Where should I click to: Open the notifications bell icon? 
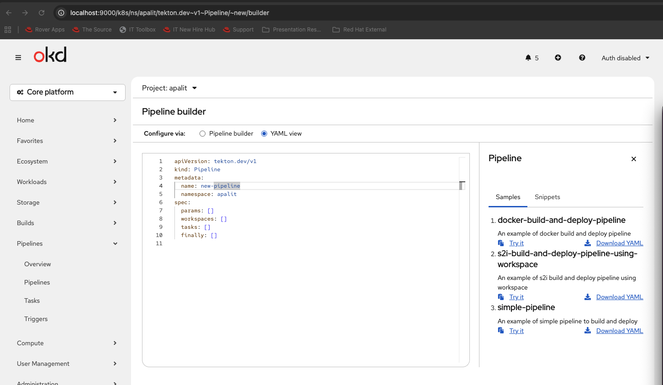[528, 58]
